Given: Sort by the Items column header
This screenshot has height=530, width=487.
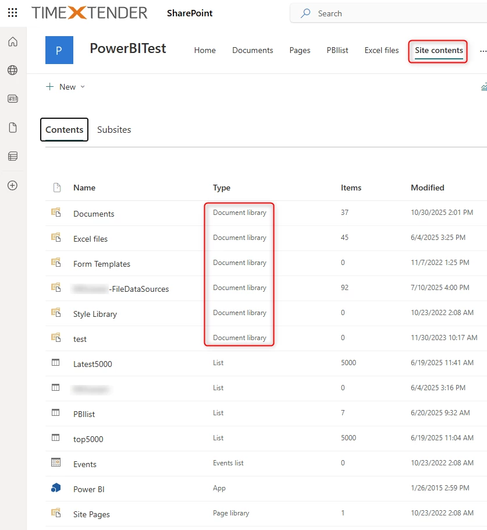Looking at the screenshot, I should click(351, 188).
